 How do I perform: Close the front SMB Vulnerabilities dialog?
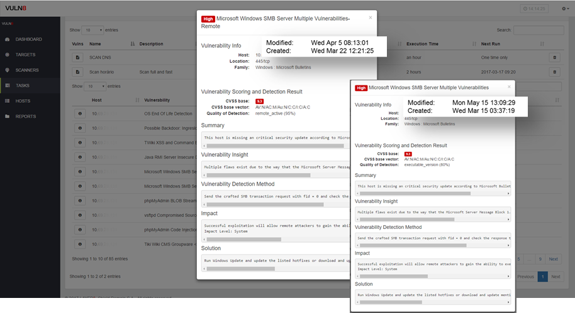pos(509,87)
